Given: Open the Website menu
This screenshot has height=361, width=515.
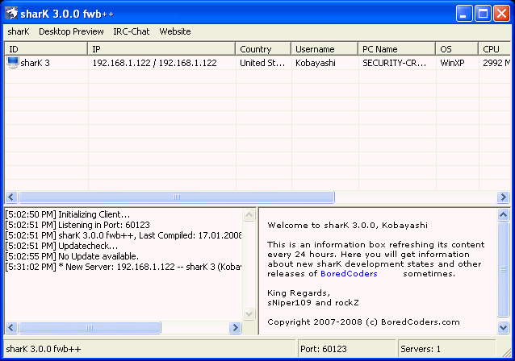Looking at the screenshot, I should [175, 31].
